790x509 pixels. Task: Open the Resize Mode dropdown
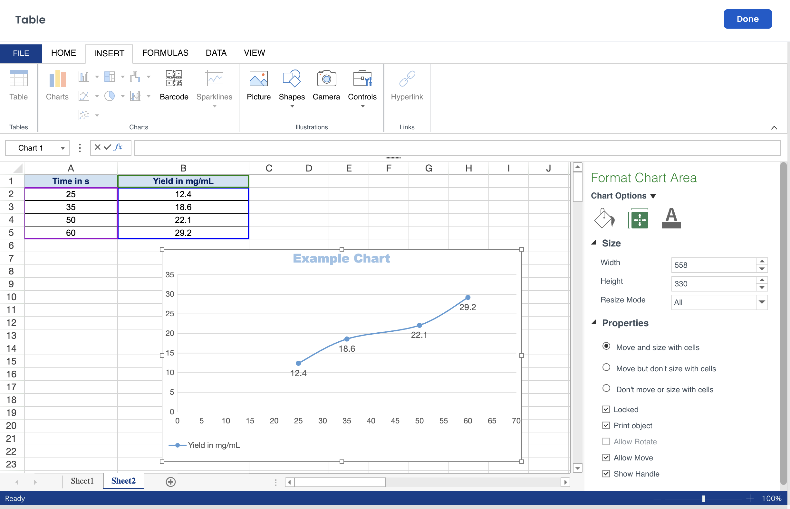pos(762,302)
